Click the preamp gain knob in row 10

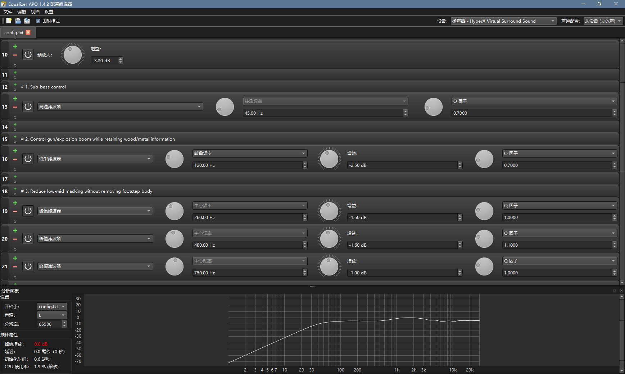[x=73, y=55]
